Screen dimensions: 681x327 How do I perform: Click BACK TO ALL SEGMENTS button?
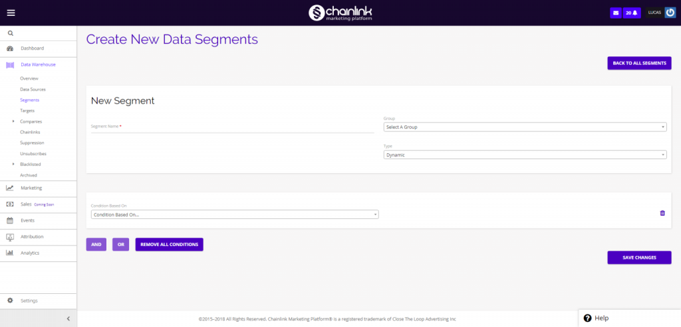[x=639, y=63]
